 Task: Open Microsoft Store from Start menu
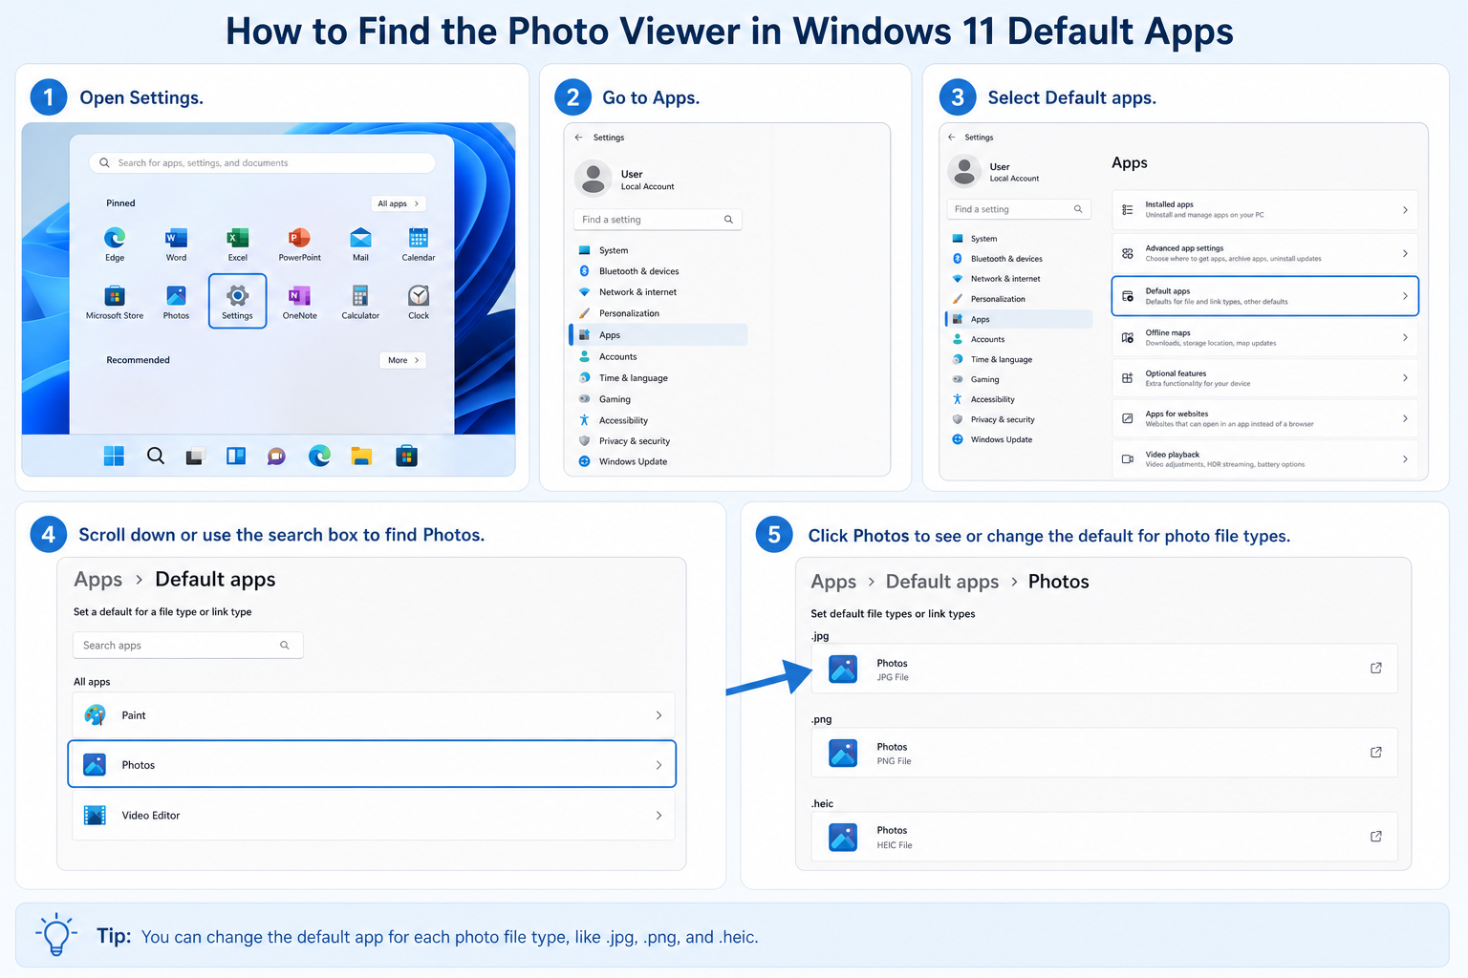115,302
